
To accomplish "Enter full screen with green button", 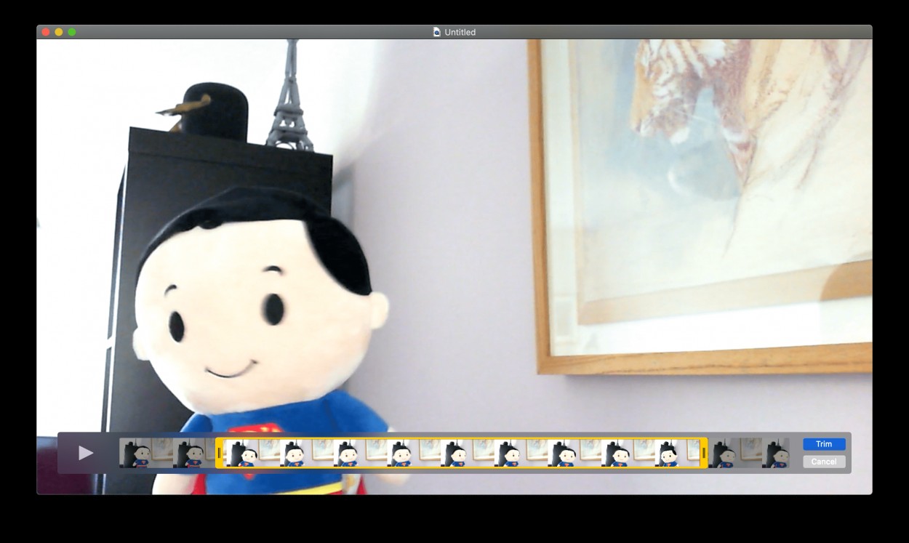I will tap(72, 32).
